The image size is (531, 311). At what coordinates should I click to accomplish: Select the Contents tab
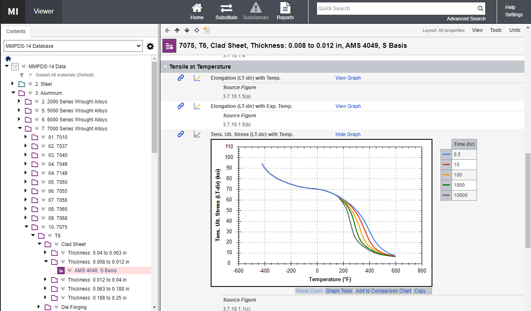pos(16,31)
